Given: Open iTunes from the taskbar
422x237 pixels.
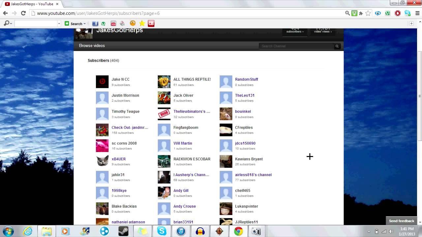Looking at the screenshot, I should (181, 231).
